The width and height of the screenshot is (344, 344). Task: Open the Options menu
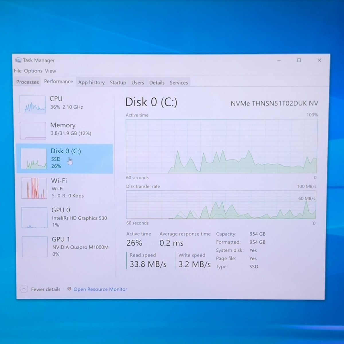click(33, 71)
